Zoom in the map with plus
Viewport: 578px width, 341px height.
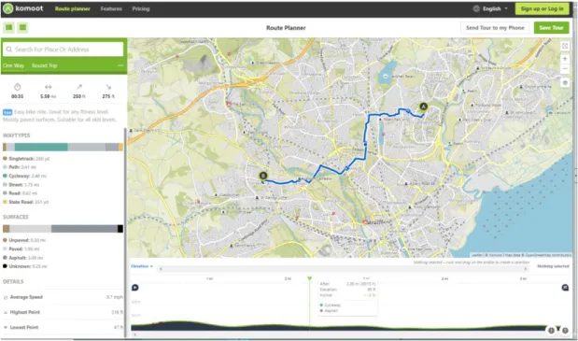click(x=565, y=59)
